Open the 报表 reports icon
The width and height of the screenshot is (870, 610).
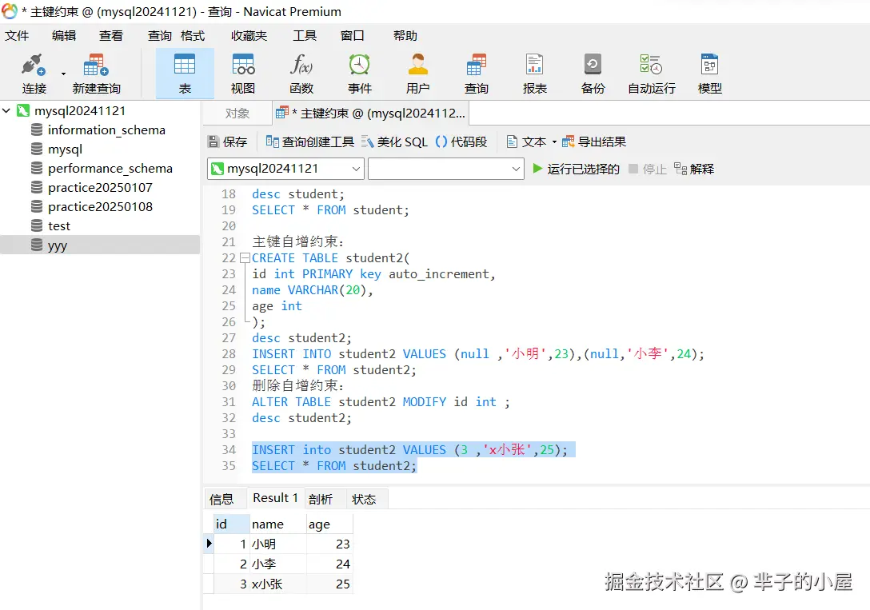tap(534, 74)
